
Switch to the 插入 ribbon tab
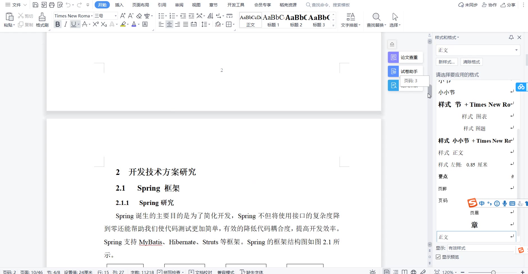[x=119, y=5]
